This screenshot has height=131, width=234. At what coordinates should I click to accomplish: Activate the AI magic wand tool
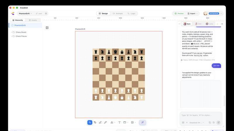click(x=142, y=122)
